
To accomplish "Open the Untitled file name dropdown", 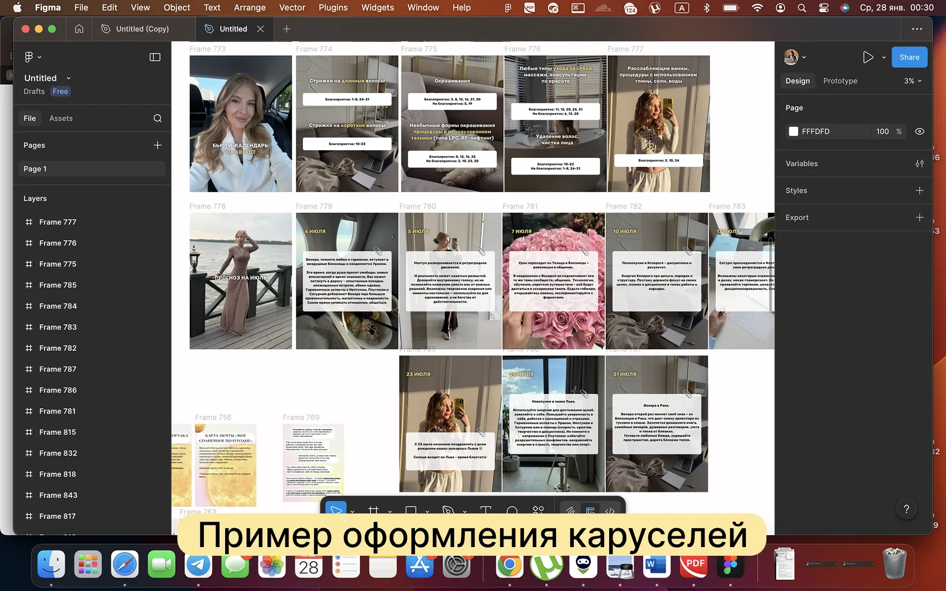I will [48, 78].
